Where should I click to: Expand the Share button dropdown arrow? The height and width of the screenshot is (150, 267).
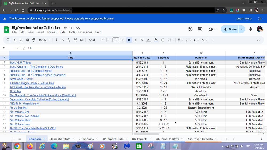(242, 29)
